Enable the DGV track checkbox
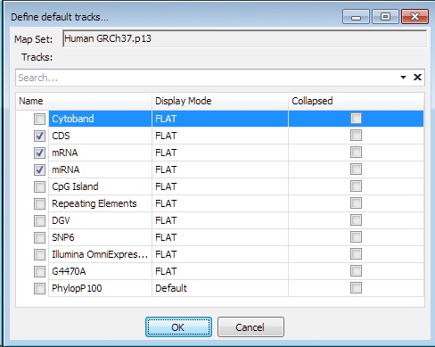The image size is (435, 347). click(x=39, y=221)
